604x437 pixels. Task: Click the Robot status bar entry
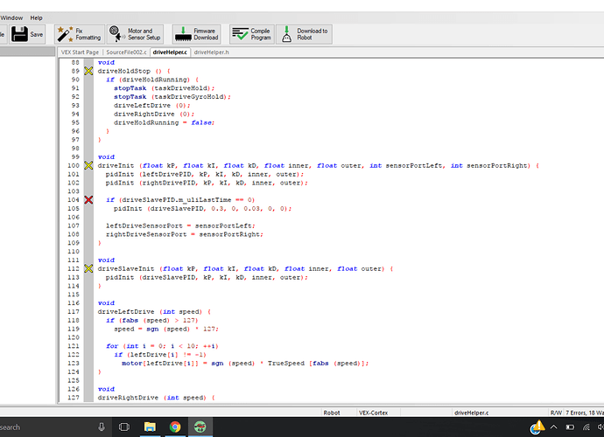pyautogui.click(x=331, y=413)
